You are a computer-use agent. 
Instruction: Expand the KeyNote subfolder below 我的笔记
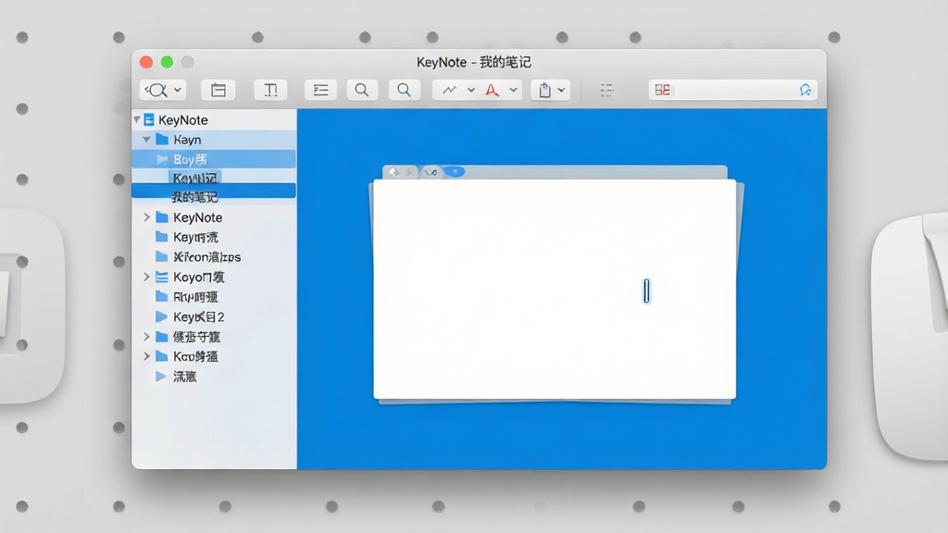pos(147,217)
